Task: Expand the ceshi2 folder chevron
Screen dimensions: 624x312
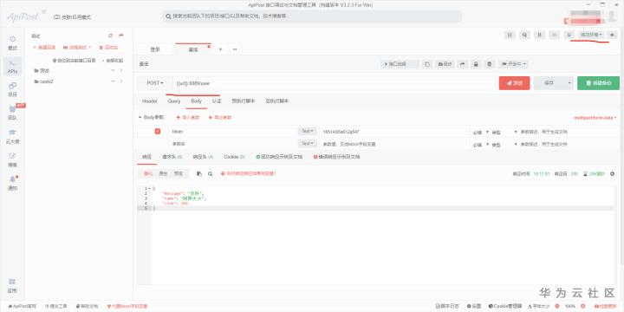Action: [121, 81]
